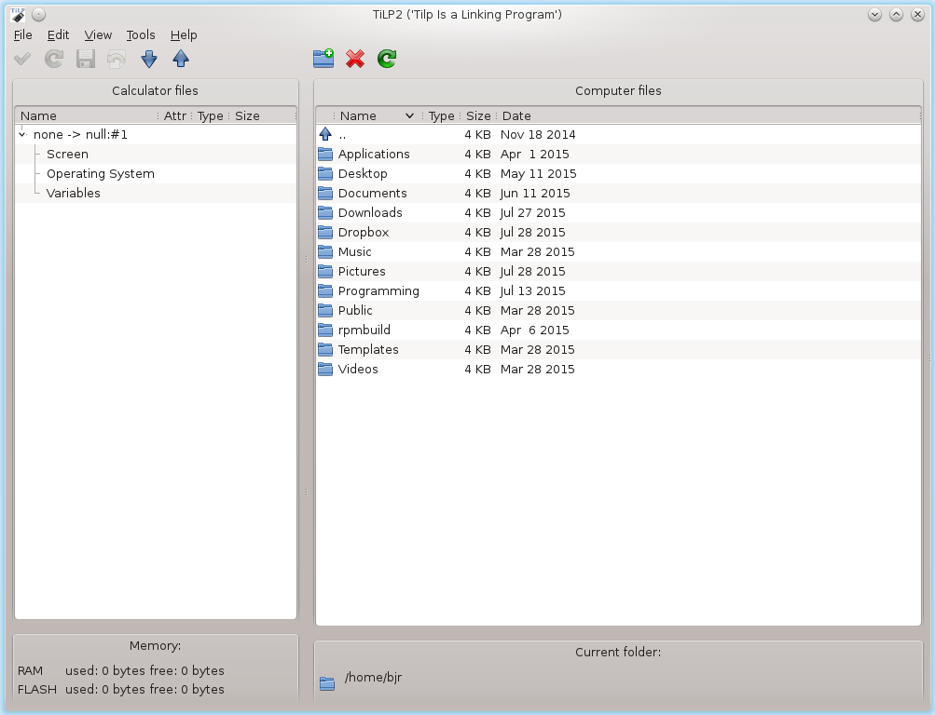Click the calculator files Size column header

point(247,116)
